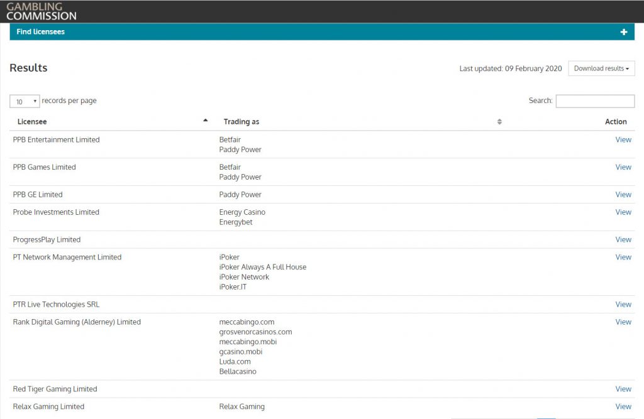
Task: View Probe Investments Limited record
Action: [x=623, y=212]
